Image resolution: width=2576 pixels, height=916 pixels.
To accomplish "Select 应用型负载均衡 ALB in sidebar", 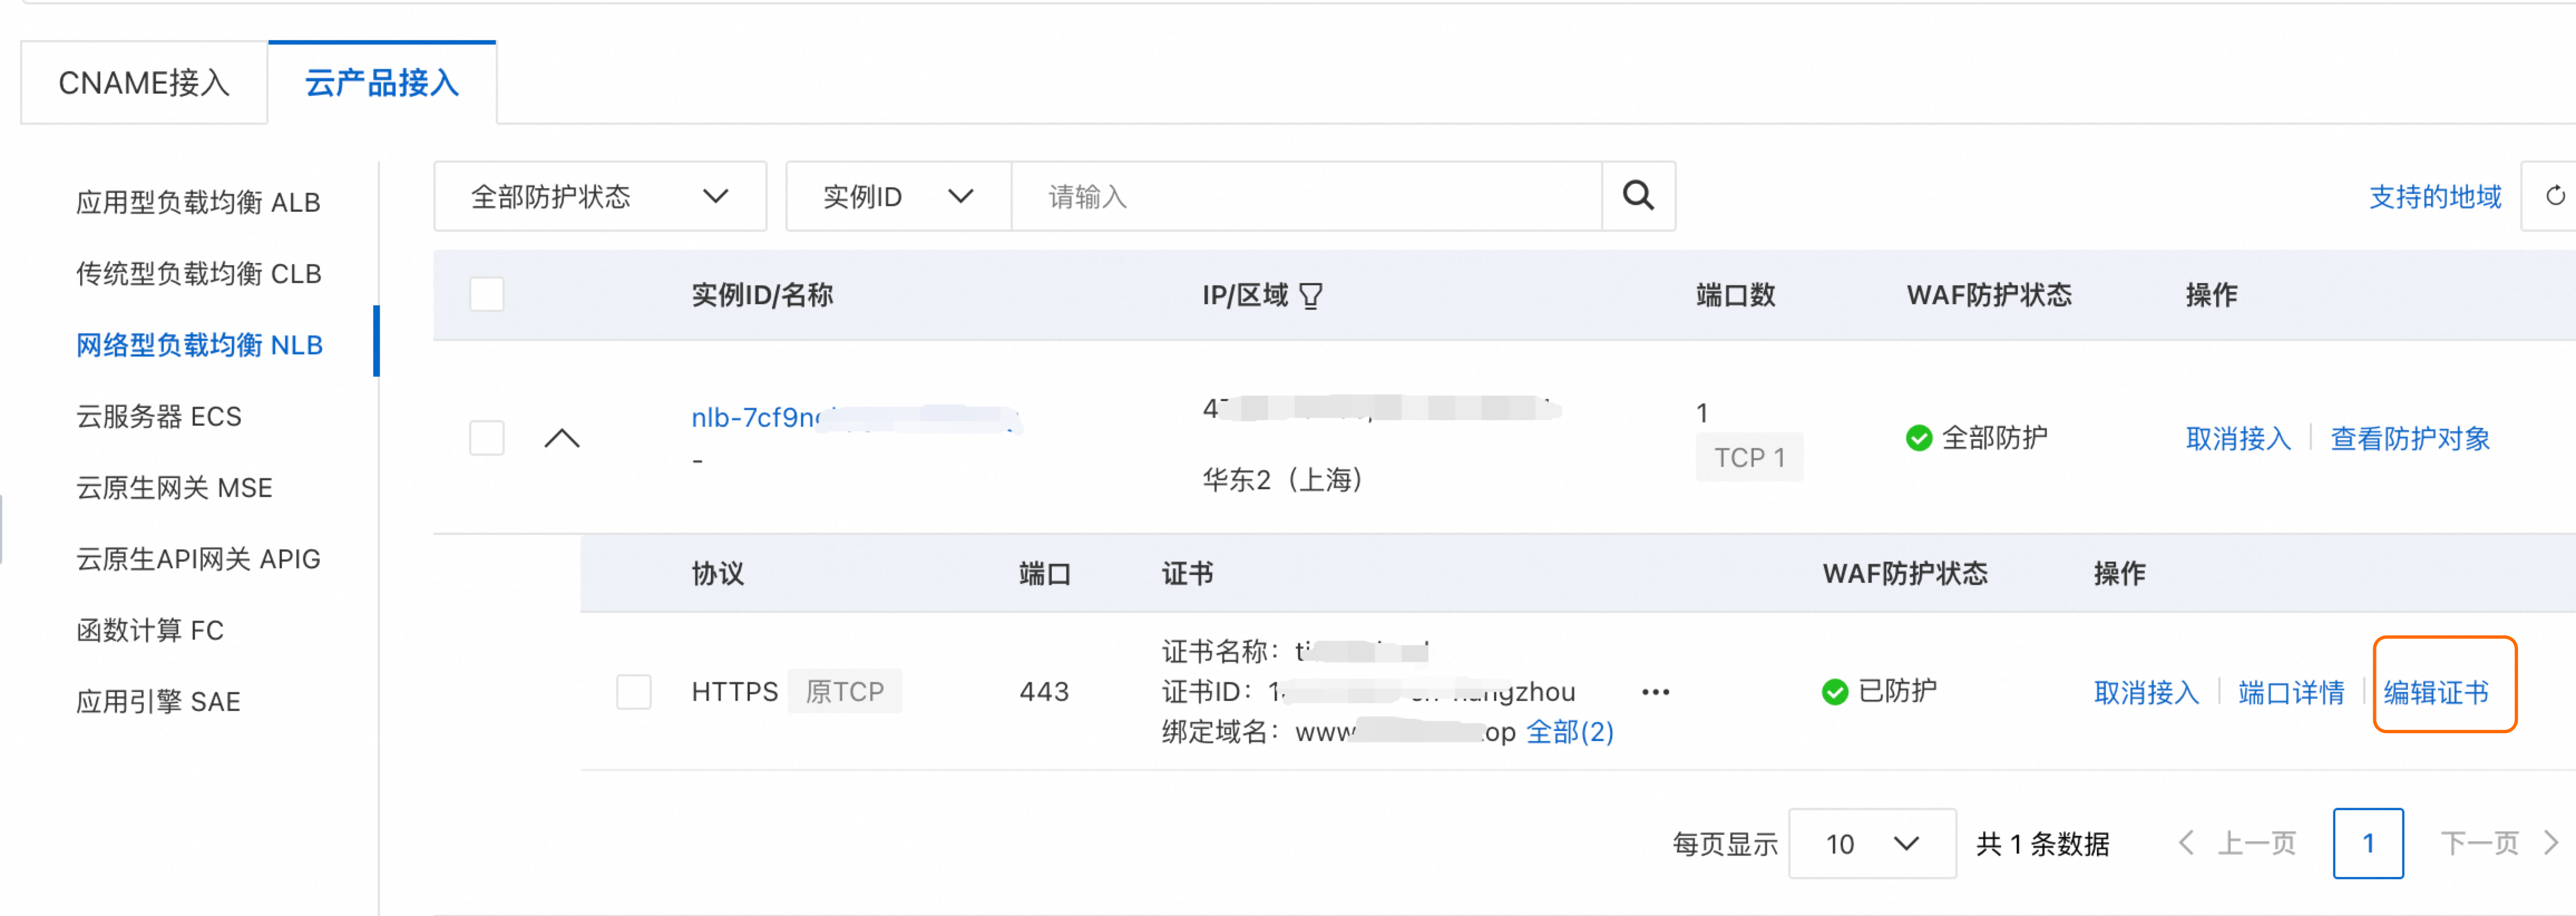I will click(198, 203).
